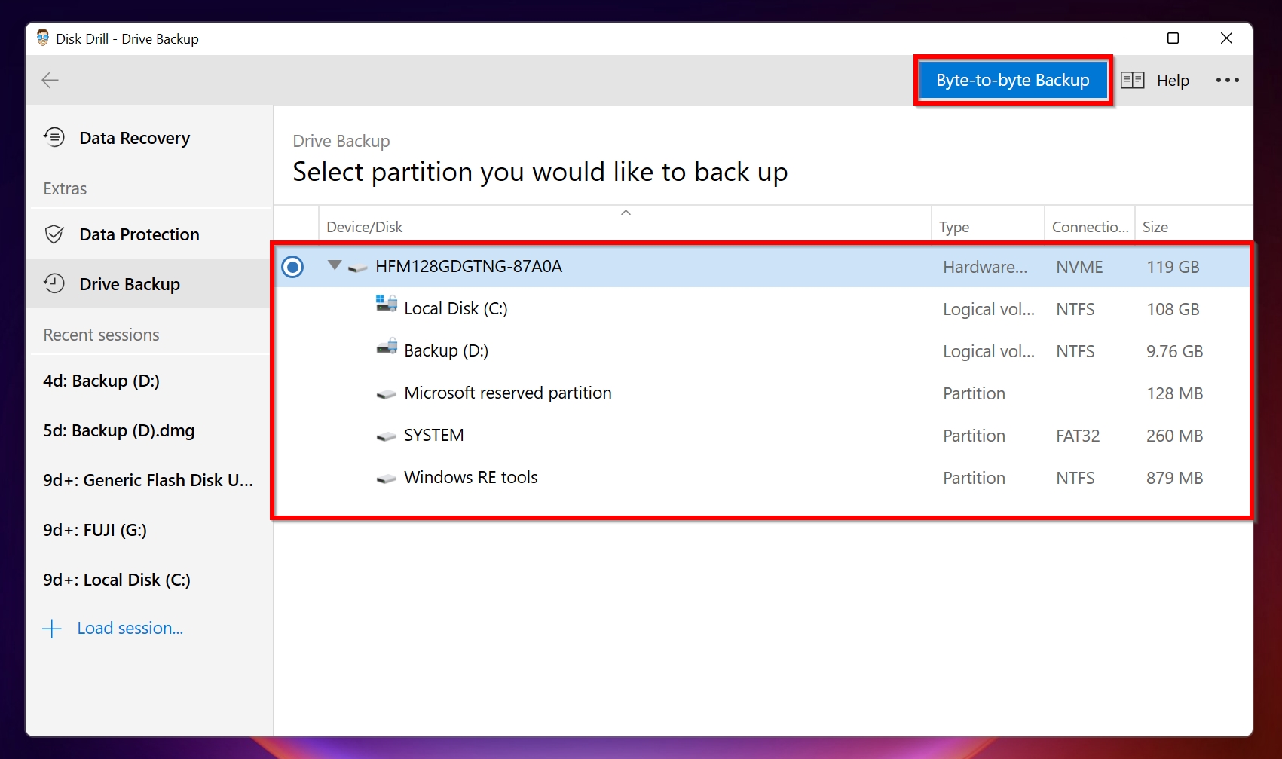Click the Local Disk (C:) drive icon

click(387, 304)
